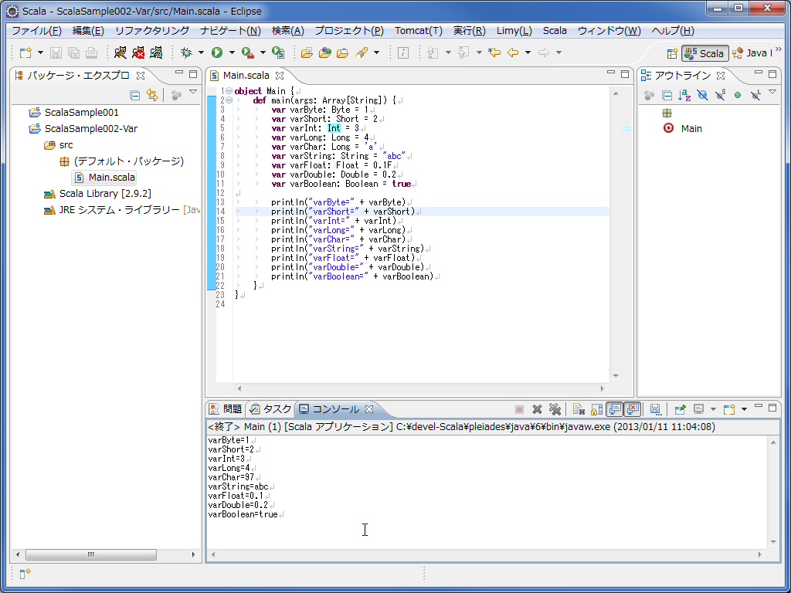Open dropdown arrow next to New icon
Image resolution: width=791 pixels, height=593 pixels.
(40, 53)
